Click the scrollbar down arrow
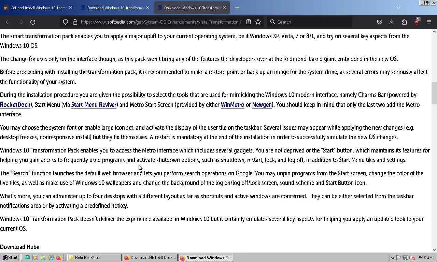This screenshot has width=437, height=262. (434, 250)
